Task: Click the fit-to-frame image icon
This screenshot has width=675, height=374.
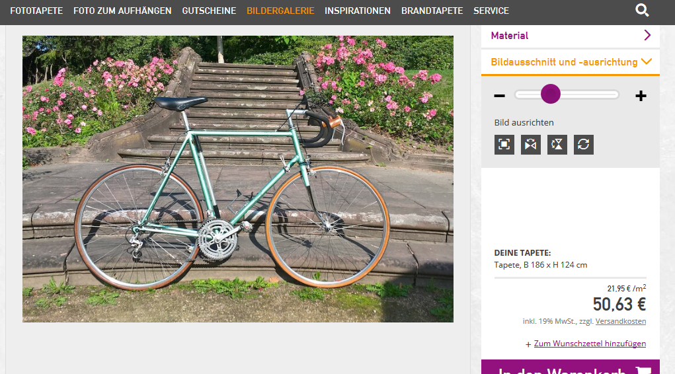Action: pos(504,144)
